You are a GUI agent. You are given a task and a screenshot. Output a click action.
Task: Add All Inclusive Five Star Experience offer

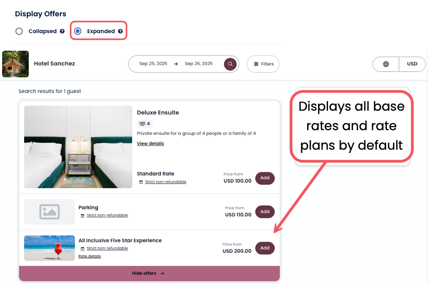click(265, 248)
